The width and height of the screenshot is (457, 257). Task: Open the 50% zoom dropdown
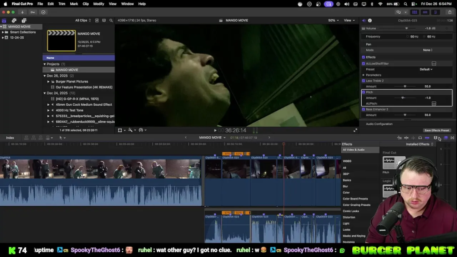pos(333,20)
